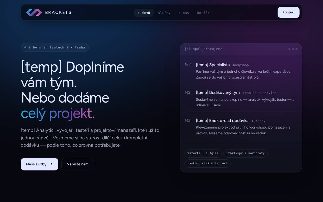This screenshot has width=323, height=202.
Task: Go to the služby menu item
Action: click(164, 13)
